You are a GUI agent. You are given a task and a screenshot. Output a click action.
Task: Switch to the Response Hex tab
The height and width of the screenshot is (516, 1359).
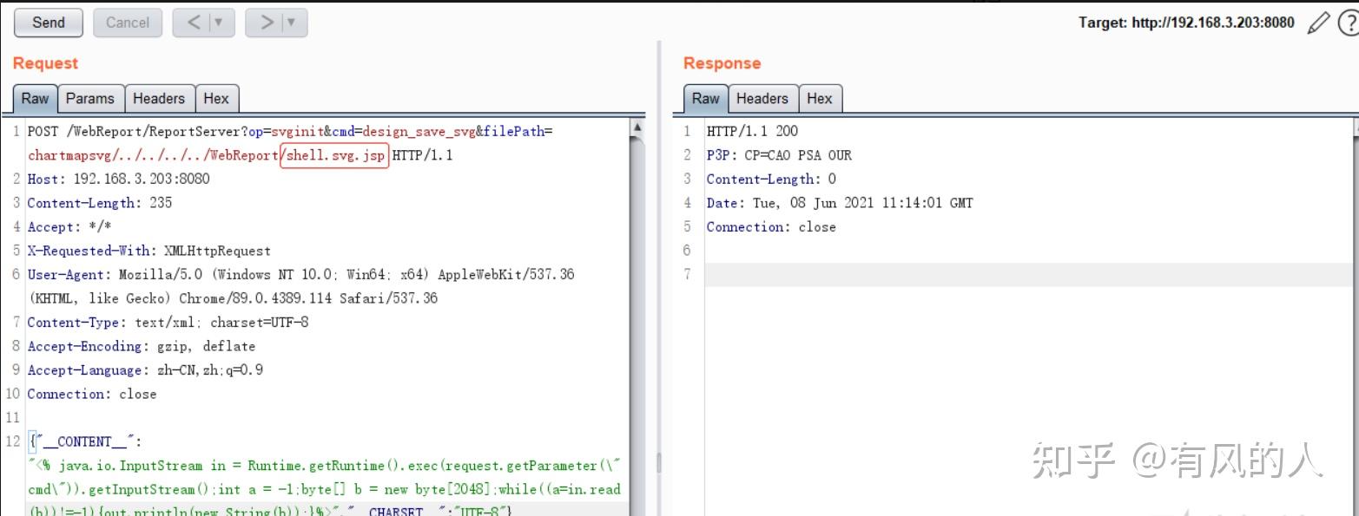820,99
